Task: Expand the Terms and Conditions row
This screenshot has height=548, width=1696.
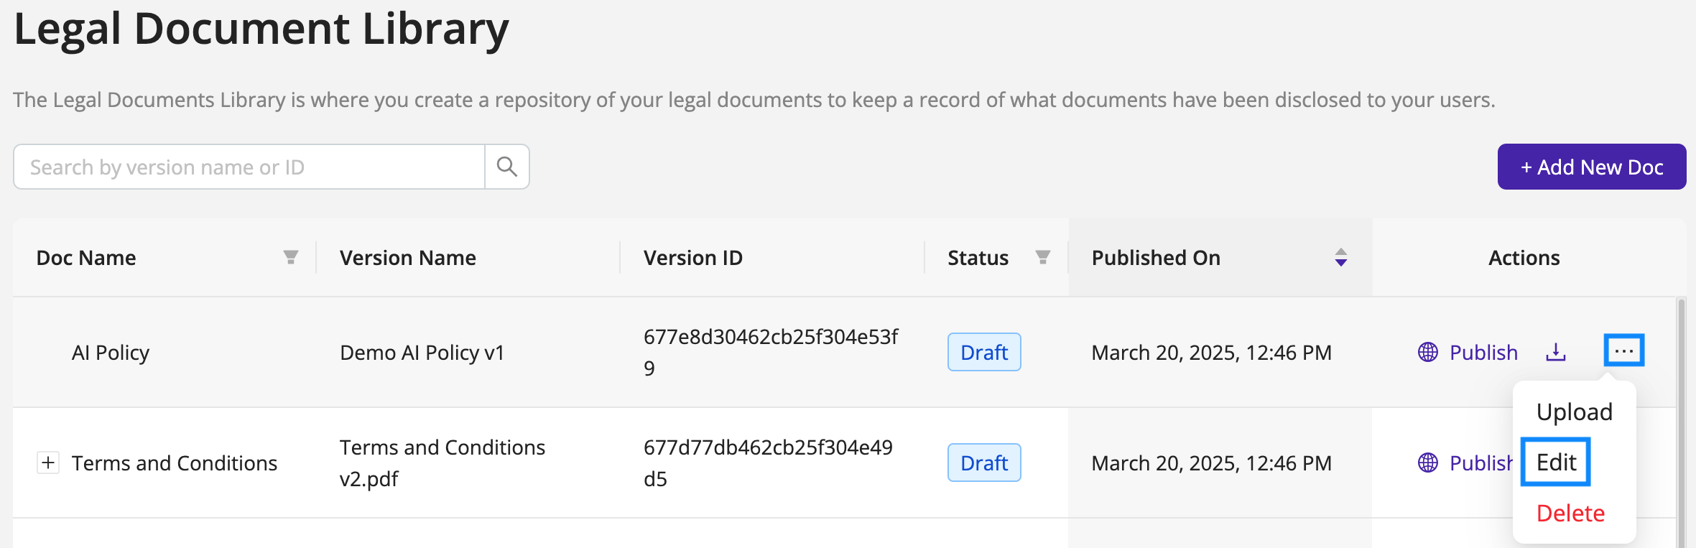Action: [x=48, y=463]
